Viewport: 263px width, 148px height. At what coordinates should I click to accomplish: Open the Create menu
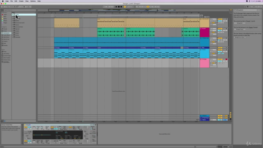click(x=21, y=1)
